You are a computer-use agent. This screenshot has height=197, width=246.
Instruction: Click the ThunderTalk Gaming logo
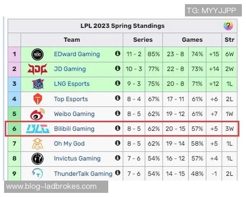coord(37,174)
